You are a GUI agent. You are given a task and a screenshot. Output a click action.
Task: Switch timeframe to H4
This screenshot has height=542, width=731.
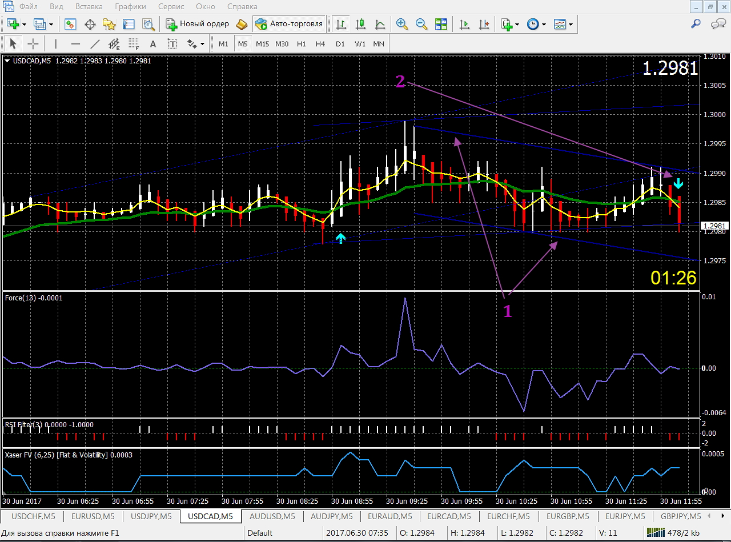(x=320, y=43)
